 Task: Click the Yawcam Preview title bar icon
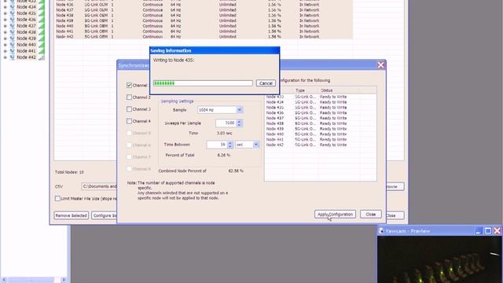pyautogui.click(x=381, y=230)
